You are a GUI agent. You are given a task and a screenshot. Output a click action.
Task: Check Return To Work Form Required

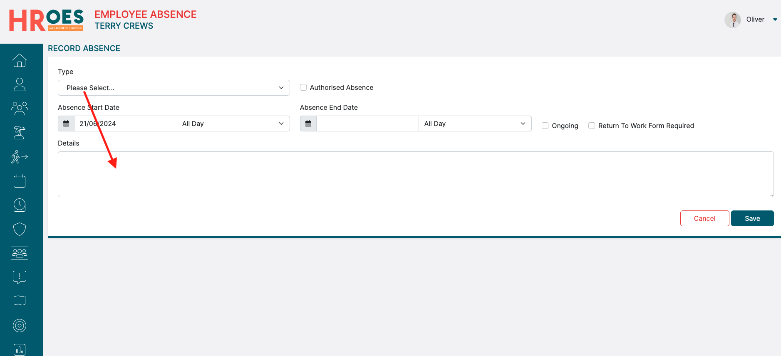pyautogui.click(x=592, y=126)
